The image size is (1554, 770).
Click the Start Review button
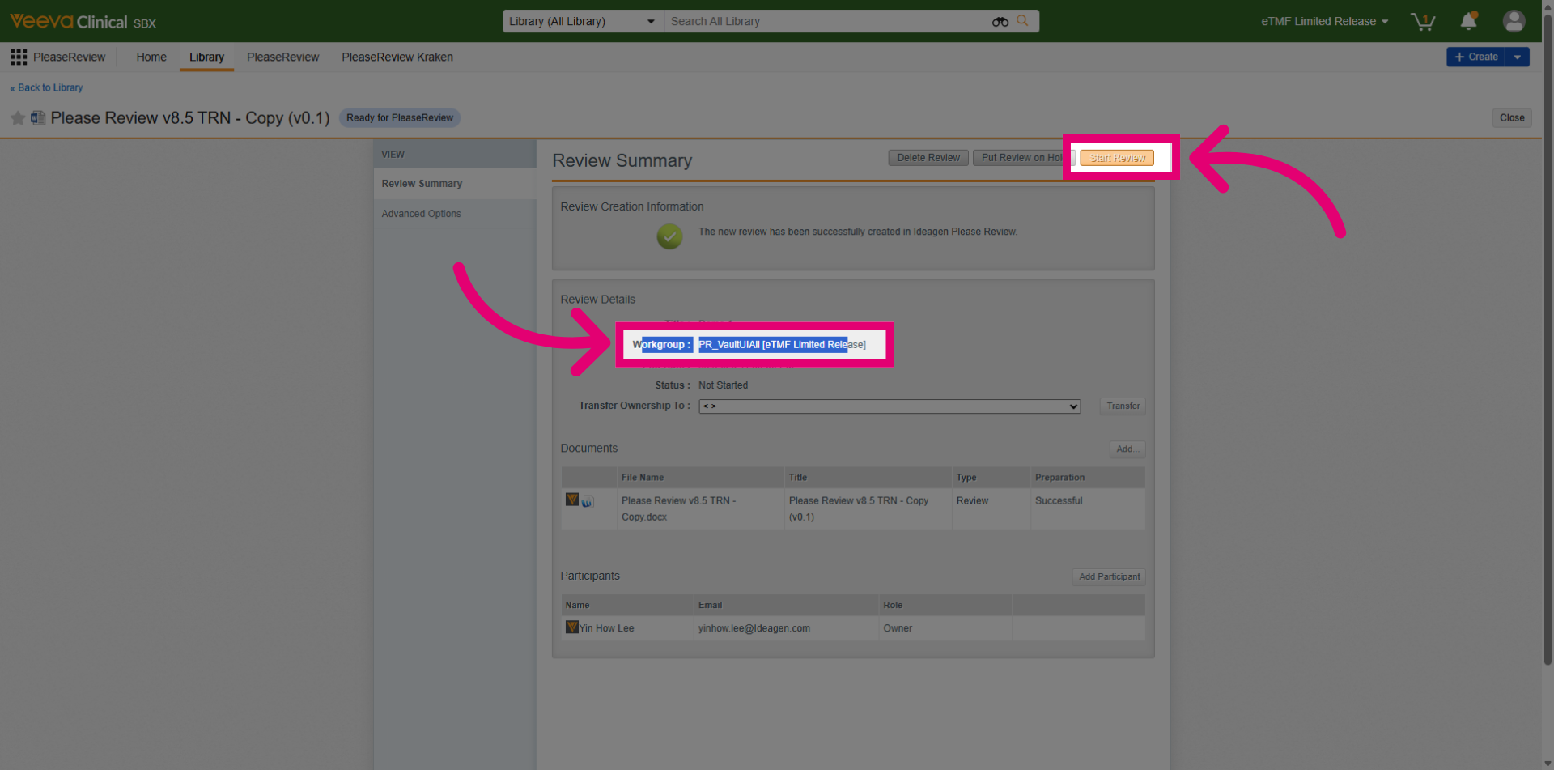[1117, 158]
